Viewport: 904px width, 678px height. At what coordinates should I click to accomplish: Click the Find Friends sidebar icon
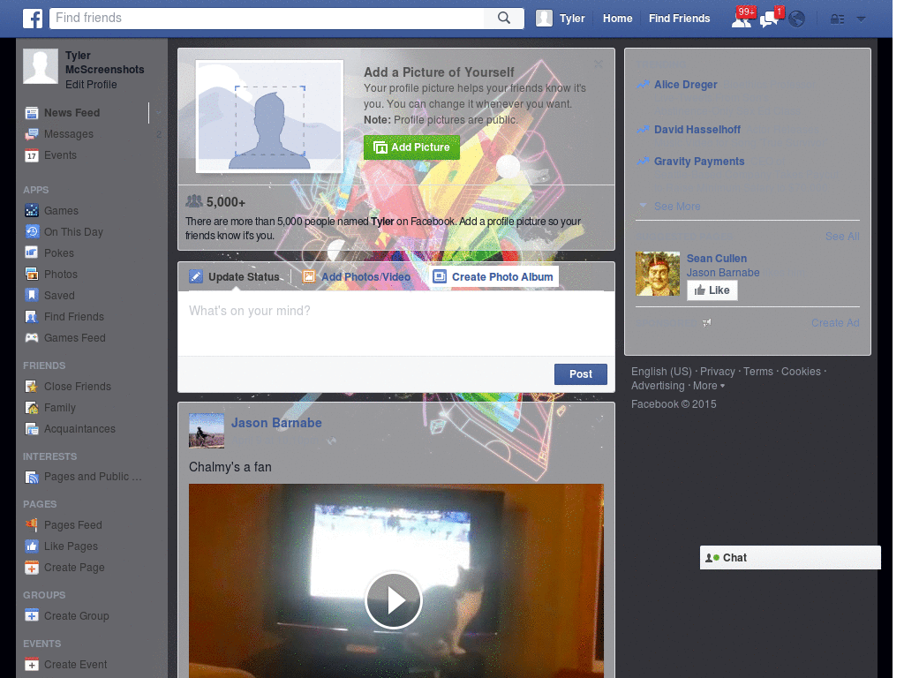click(x=32, y=317)
